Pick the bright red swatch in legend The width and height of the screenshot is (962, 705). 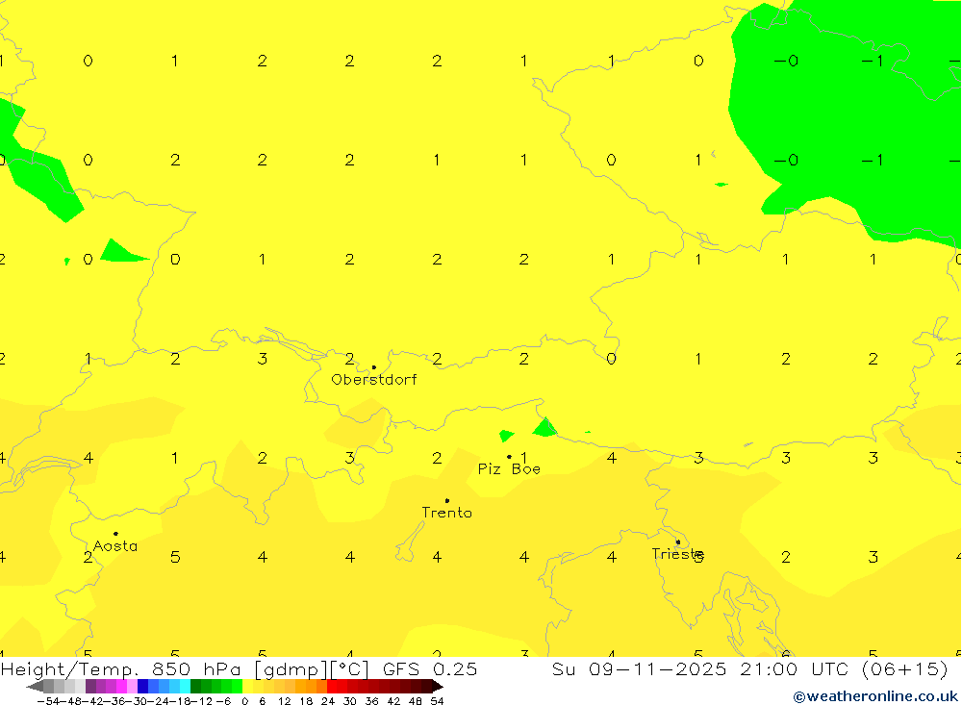point(332,687)
